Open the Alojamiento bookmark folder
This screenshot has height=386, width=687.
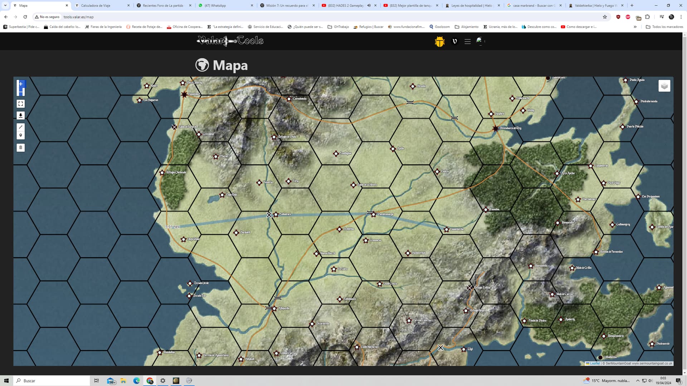(x=467, y=27)
